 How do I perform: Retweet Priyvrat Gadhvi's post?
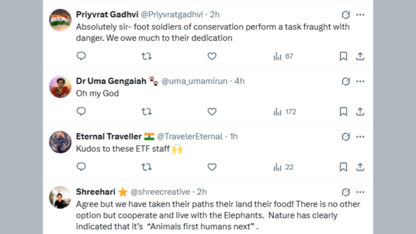pos(146,56)
